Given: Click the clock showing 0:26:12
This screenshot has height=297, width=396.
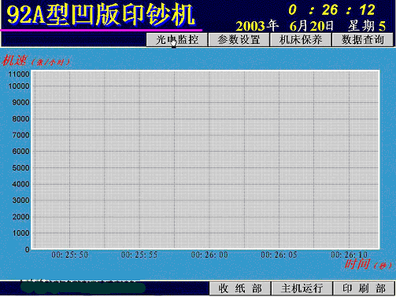Looking at the screenshot, I should click(331, 10).
